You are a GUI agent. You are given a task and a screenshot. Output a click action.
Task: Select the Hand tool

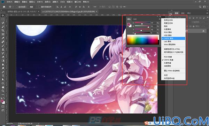[x=3, y=87]
